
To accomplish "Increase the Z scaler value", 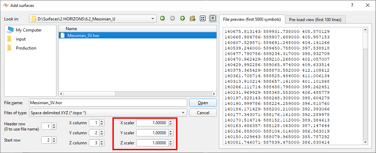I will coord(170,141).
